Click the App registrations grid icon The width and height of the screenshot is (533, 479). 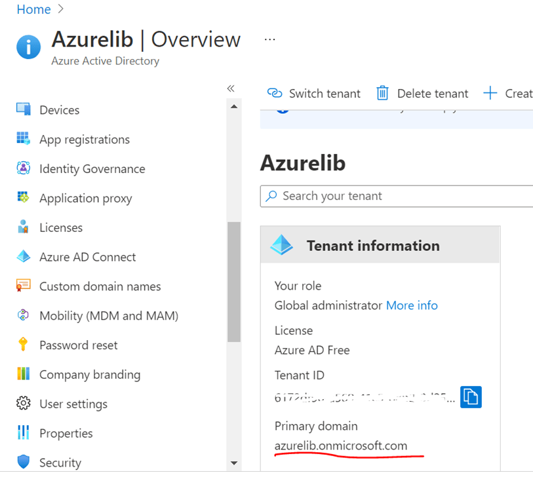click(24, 139)
